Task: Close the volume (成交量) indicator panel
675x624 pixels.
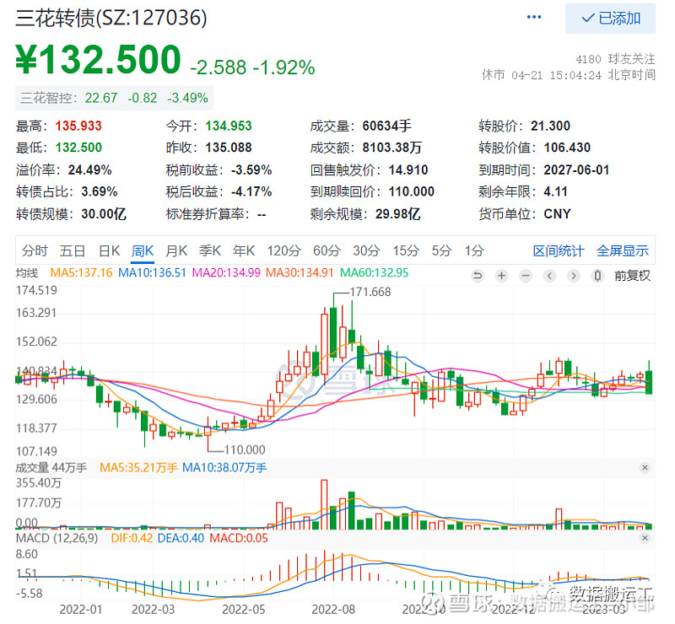Action: (x=645, y=467)
